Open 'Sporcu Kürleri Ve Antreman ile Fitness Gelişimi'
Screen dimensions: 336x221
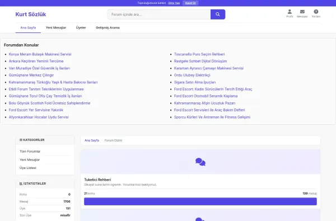[x=212, y=117]
